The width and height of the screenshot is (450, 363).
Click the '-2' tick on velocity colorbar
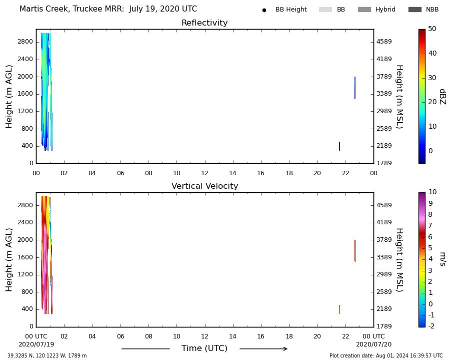(431, 326)
